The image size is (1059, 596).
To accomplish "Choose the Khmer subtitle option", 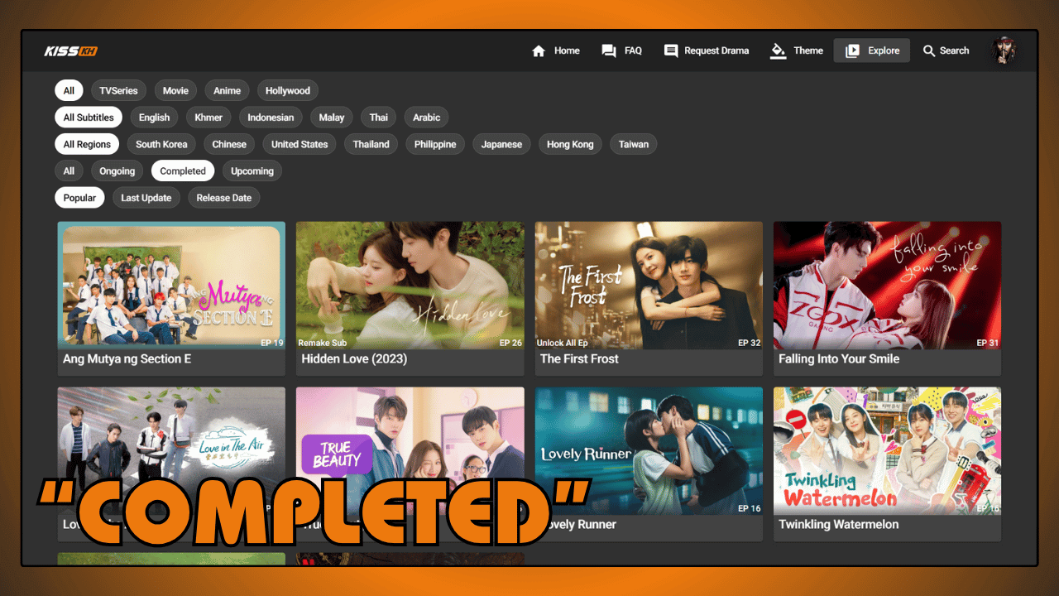I will (x=208, y=117).
